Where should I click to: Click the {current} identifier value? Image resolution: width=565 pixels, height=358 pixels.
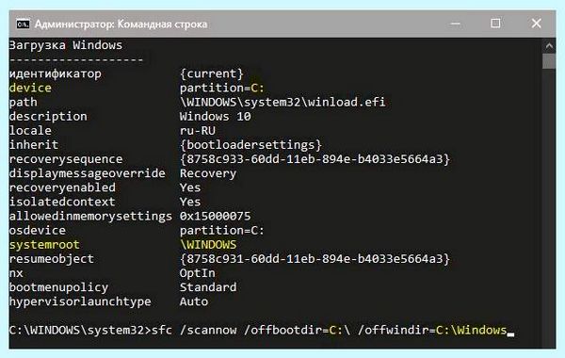pos(212,73)
